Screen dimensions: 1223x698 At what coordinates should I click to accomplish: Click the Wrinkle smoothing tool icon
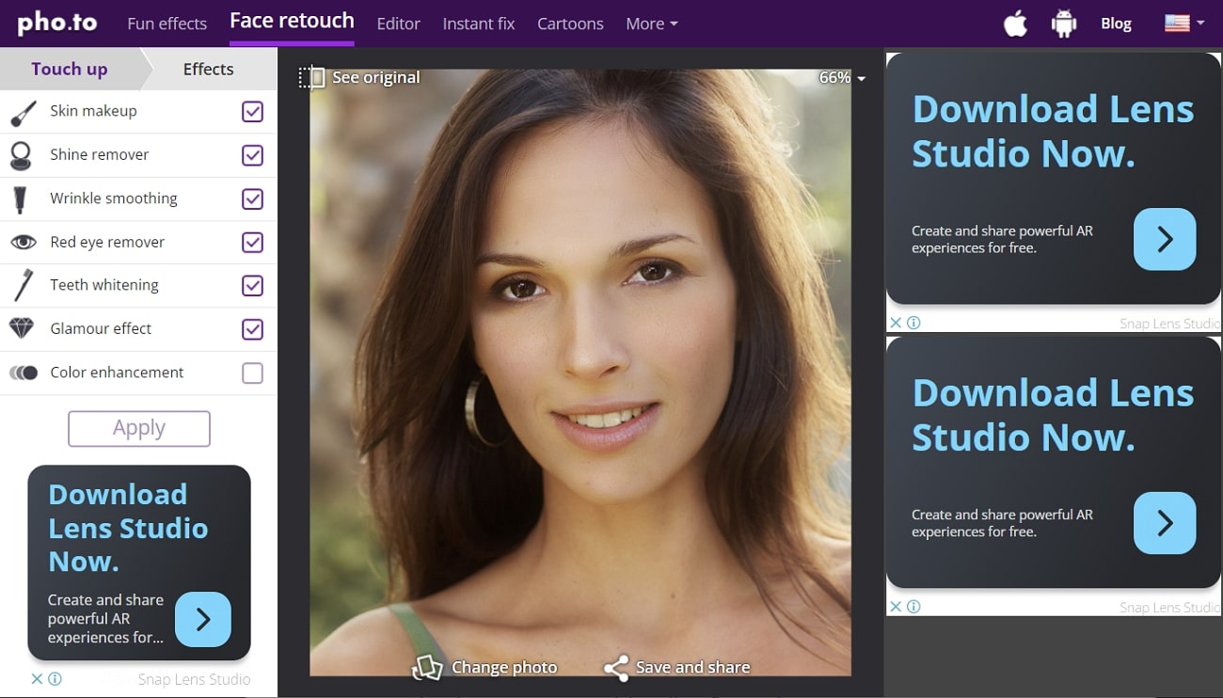pyautogui.click(x=19, y=198)
